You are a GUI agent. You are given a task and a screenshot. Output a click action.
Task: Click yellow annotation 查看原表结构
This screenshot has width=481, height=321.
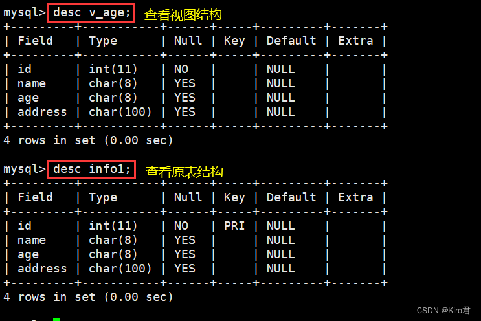(x=185, y=172)
